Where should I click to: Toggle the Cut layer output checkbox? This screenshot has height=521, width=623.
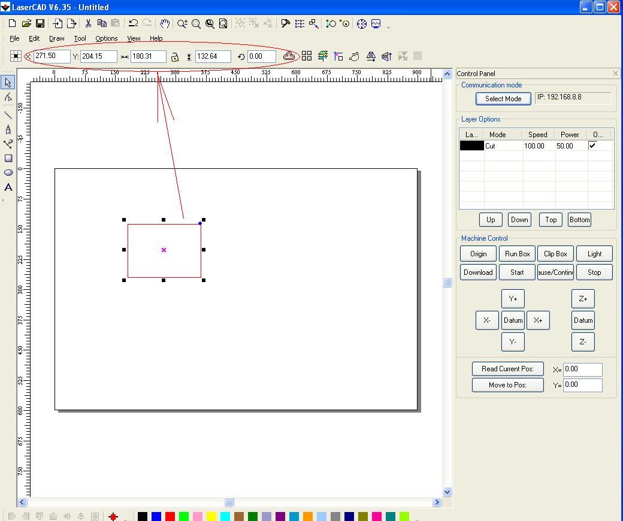pyautogui.click(x=592, y=146)
